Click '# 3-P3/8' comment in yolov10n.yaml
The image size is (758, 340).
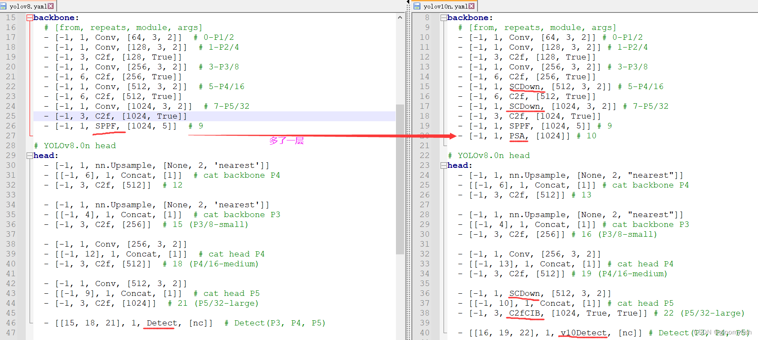[x=628, y=67]
